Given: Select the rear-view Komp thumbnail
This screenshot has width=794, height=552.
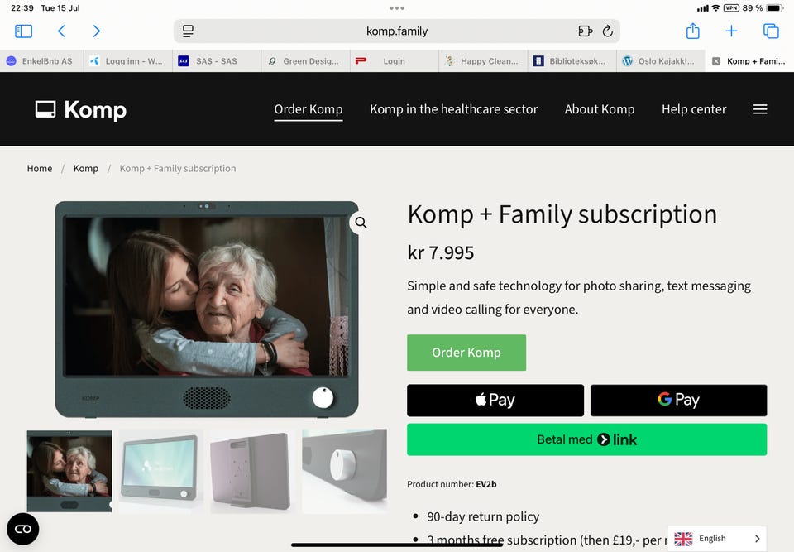Looking at the screenshot, I should [253, 471].
